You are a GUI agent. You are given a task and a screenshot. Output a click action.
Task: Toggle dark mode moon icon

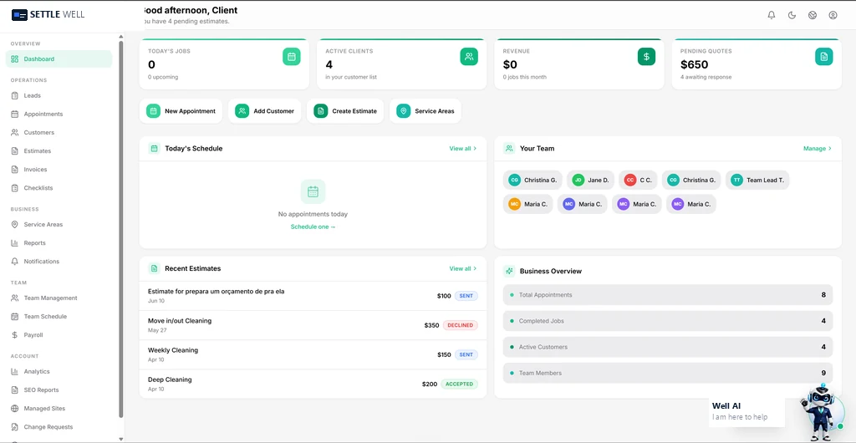792,15
